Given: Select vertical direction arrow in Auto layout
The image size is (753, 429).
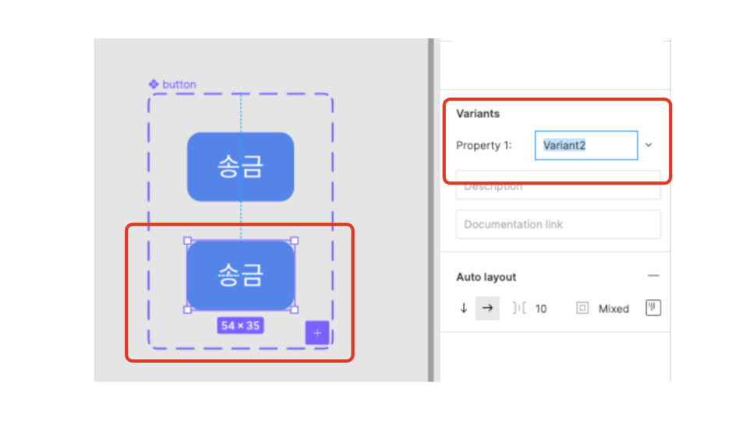Looking at the screenshot, I should pos(464,308).
